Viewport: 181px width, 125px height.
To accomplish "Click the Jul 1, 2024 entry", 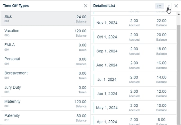I will [134, 79].
